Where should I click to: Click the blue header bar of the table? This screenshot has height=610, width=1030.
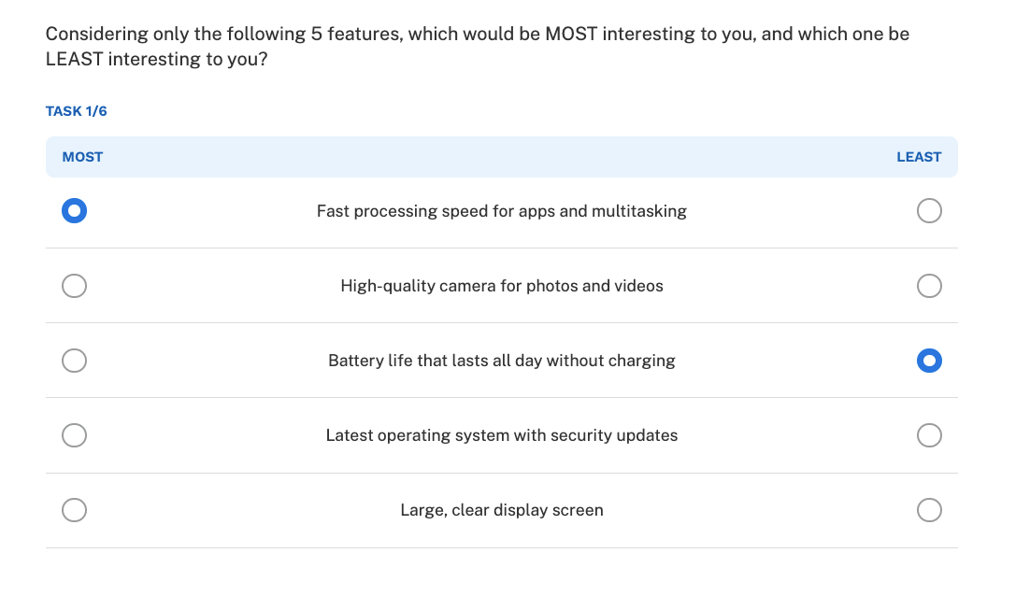pos(502,156)
